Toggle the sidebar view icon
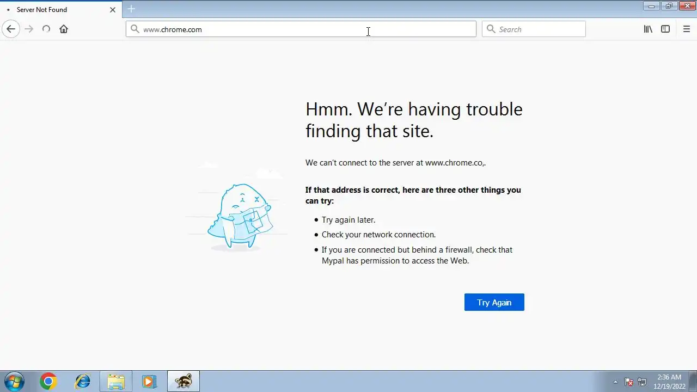Image resolution: width=697 pixels, height=392 pixels. pos(665,29)
